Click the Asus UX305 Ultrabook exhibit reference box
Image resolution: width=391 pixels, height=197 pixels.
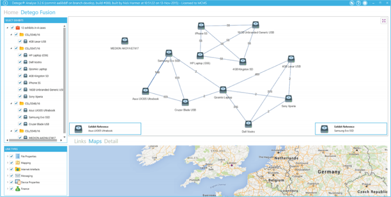[x=105, y=129]
